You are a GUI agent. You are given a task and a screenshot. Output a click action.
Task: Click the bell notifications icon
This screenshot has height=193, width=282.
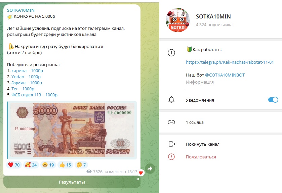(171, 100)
